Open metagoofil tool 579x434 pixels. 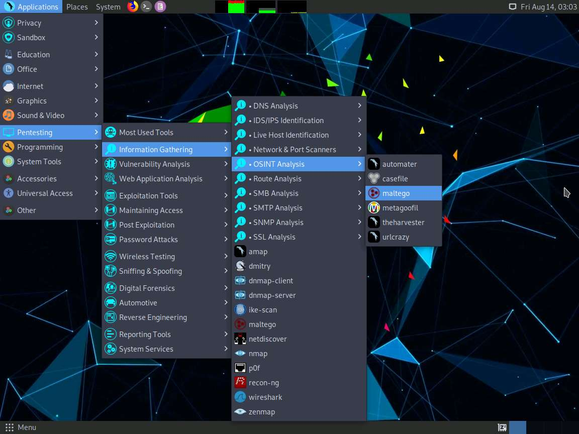[x=404, y=208]
